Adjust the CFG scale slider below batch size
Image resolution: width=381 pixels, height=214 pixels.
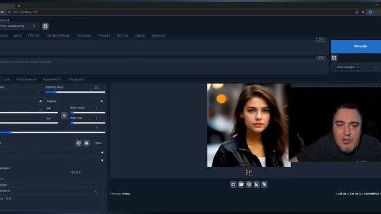tap(52, 133)
